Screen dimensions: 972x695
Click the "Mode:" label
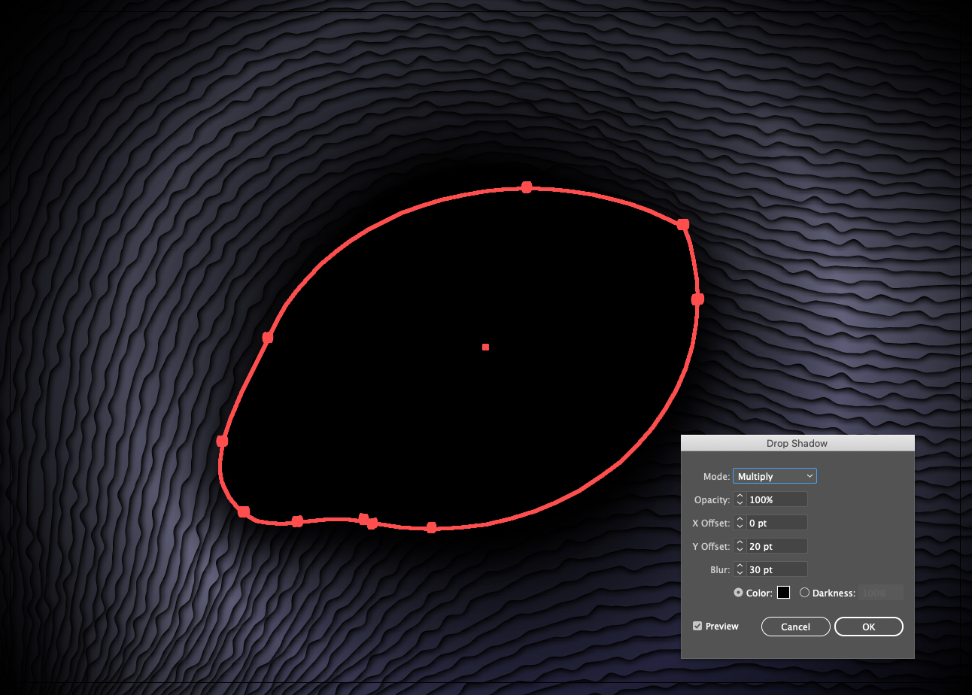[716, 477]
